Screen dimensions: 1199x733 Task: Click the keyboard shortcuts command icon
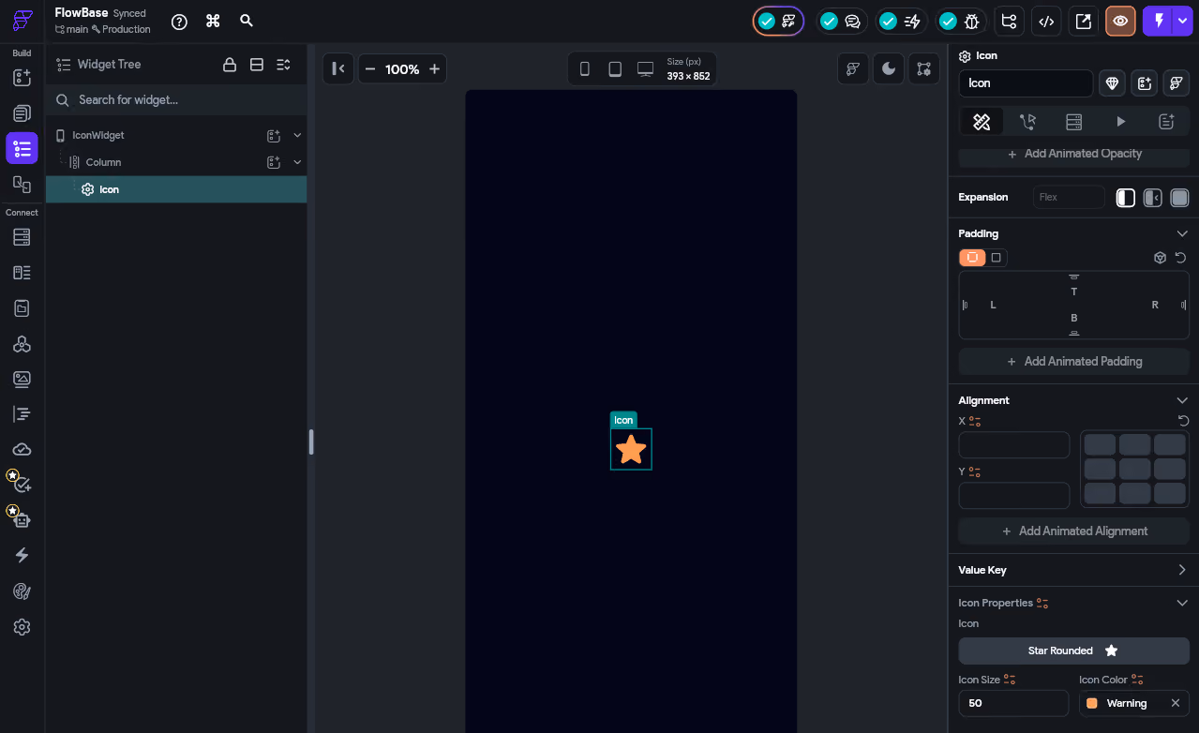pyautogui.click(x=213, y=21)
